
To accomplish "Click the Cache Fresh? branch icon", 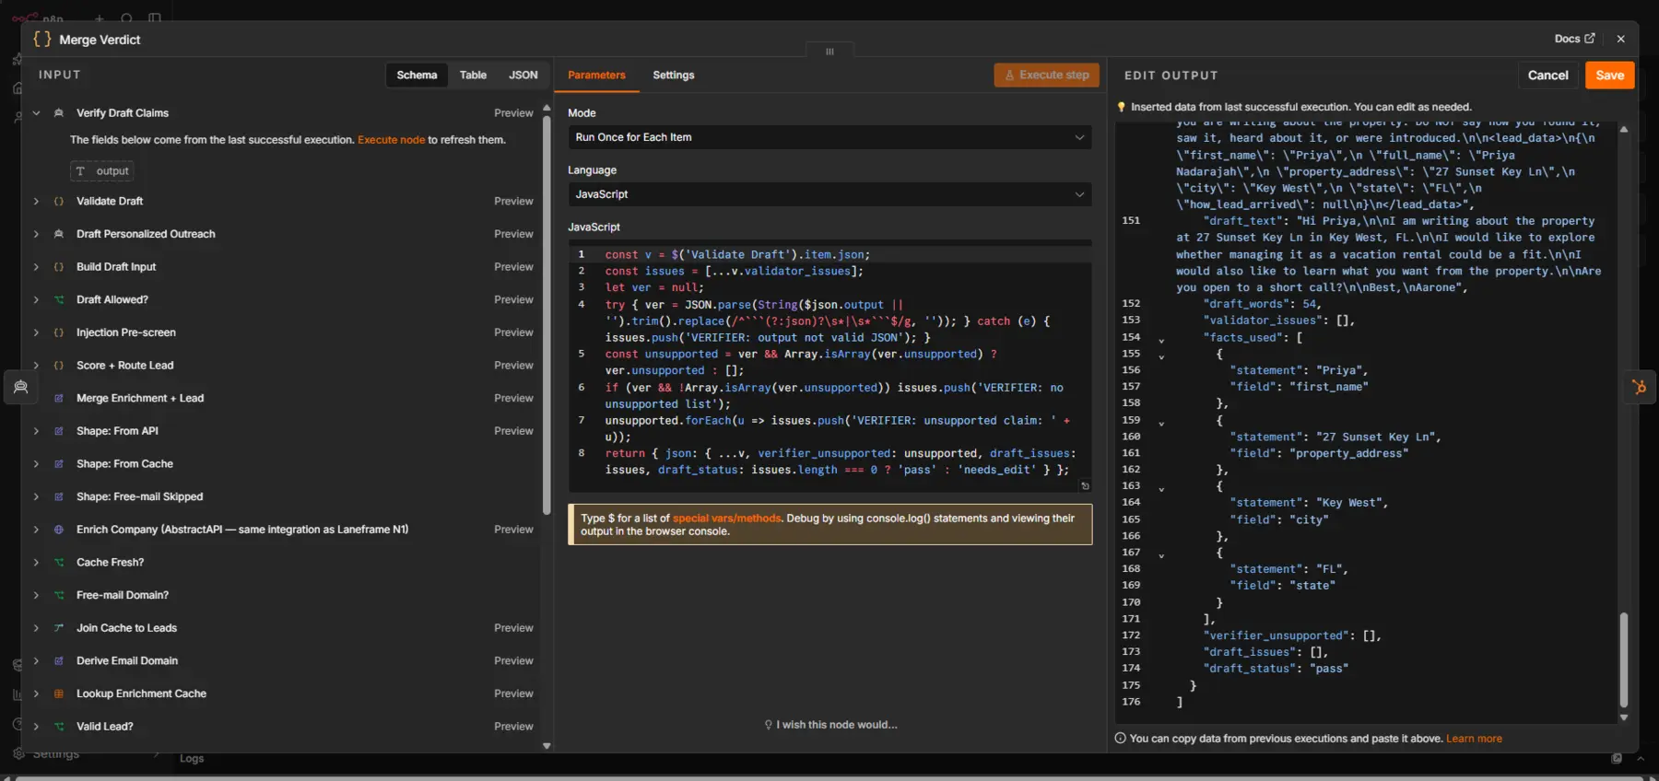I will click(x=59, y=563).
